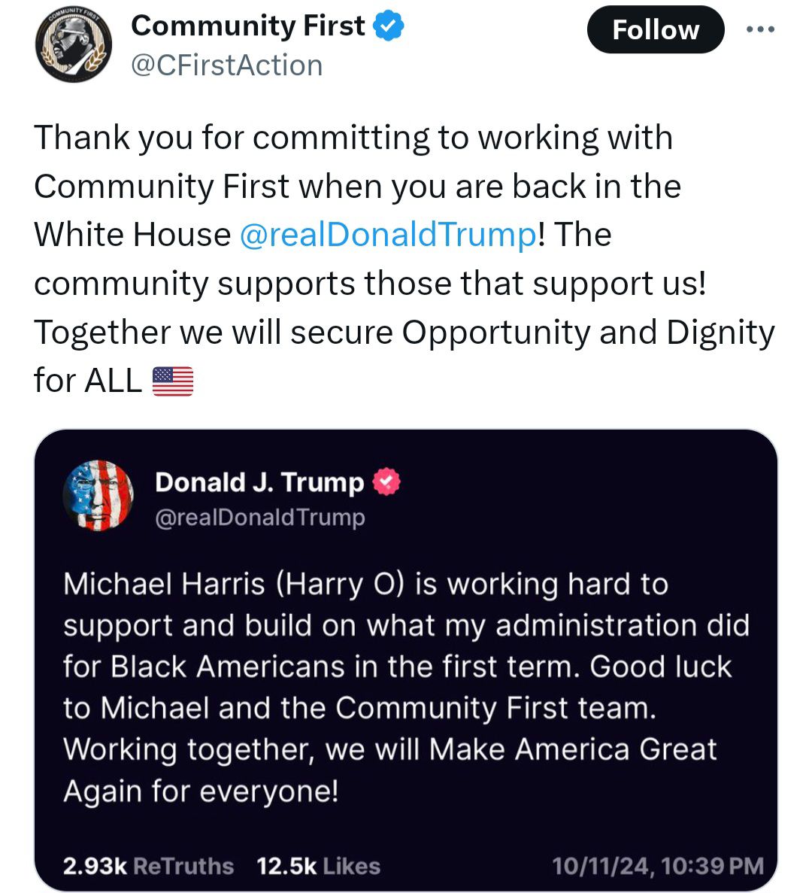Click the blue verified badge beside Community First
Image resolution: width=812 pixels, height=893 pixels.
click(x=389, y=26)
